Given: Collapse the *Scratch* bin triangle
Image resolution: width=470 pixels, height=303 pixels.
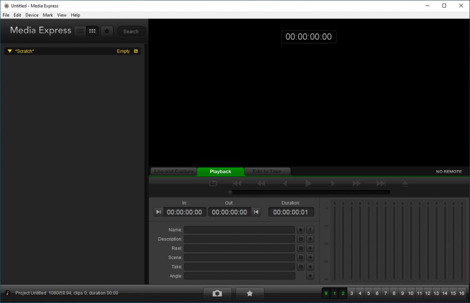Looking at the screenshot, I should tap(9, 51).
